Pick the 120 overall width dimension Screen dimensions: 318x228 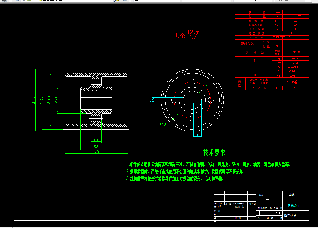[x=96, y=152]
